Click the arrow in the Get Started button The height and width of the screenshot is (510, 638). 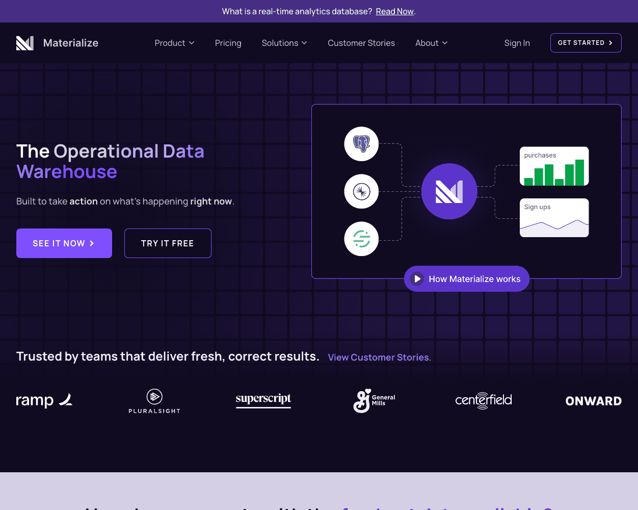coord(610,43)
